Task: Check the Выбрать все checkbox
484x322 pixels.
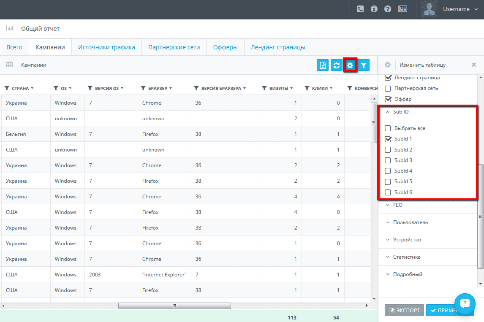Action: pos(388,128)
